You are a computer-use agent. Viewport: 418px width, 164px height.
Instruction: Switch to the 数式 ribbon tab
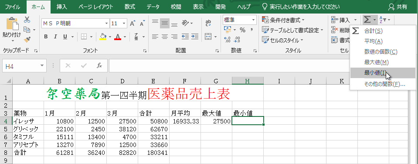(x=129, y=7)
